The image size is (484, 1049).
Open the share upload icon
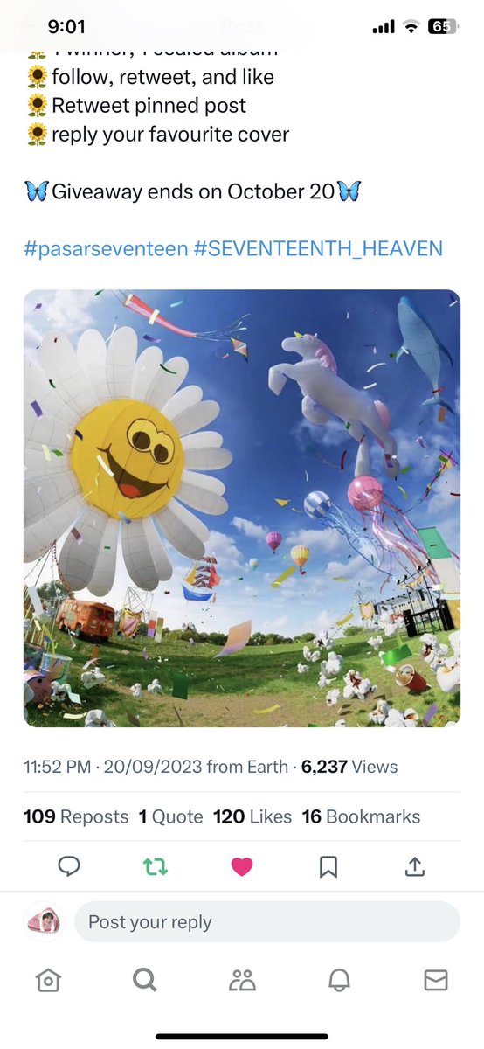pyautogui.click(x=415, y=865)
